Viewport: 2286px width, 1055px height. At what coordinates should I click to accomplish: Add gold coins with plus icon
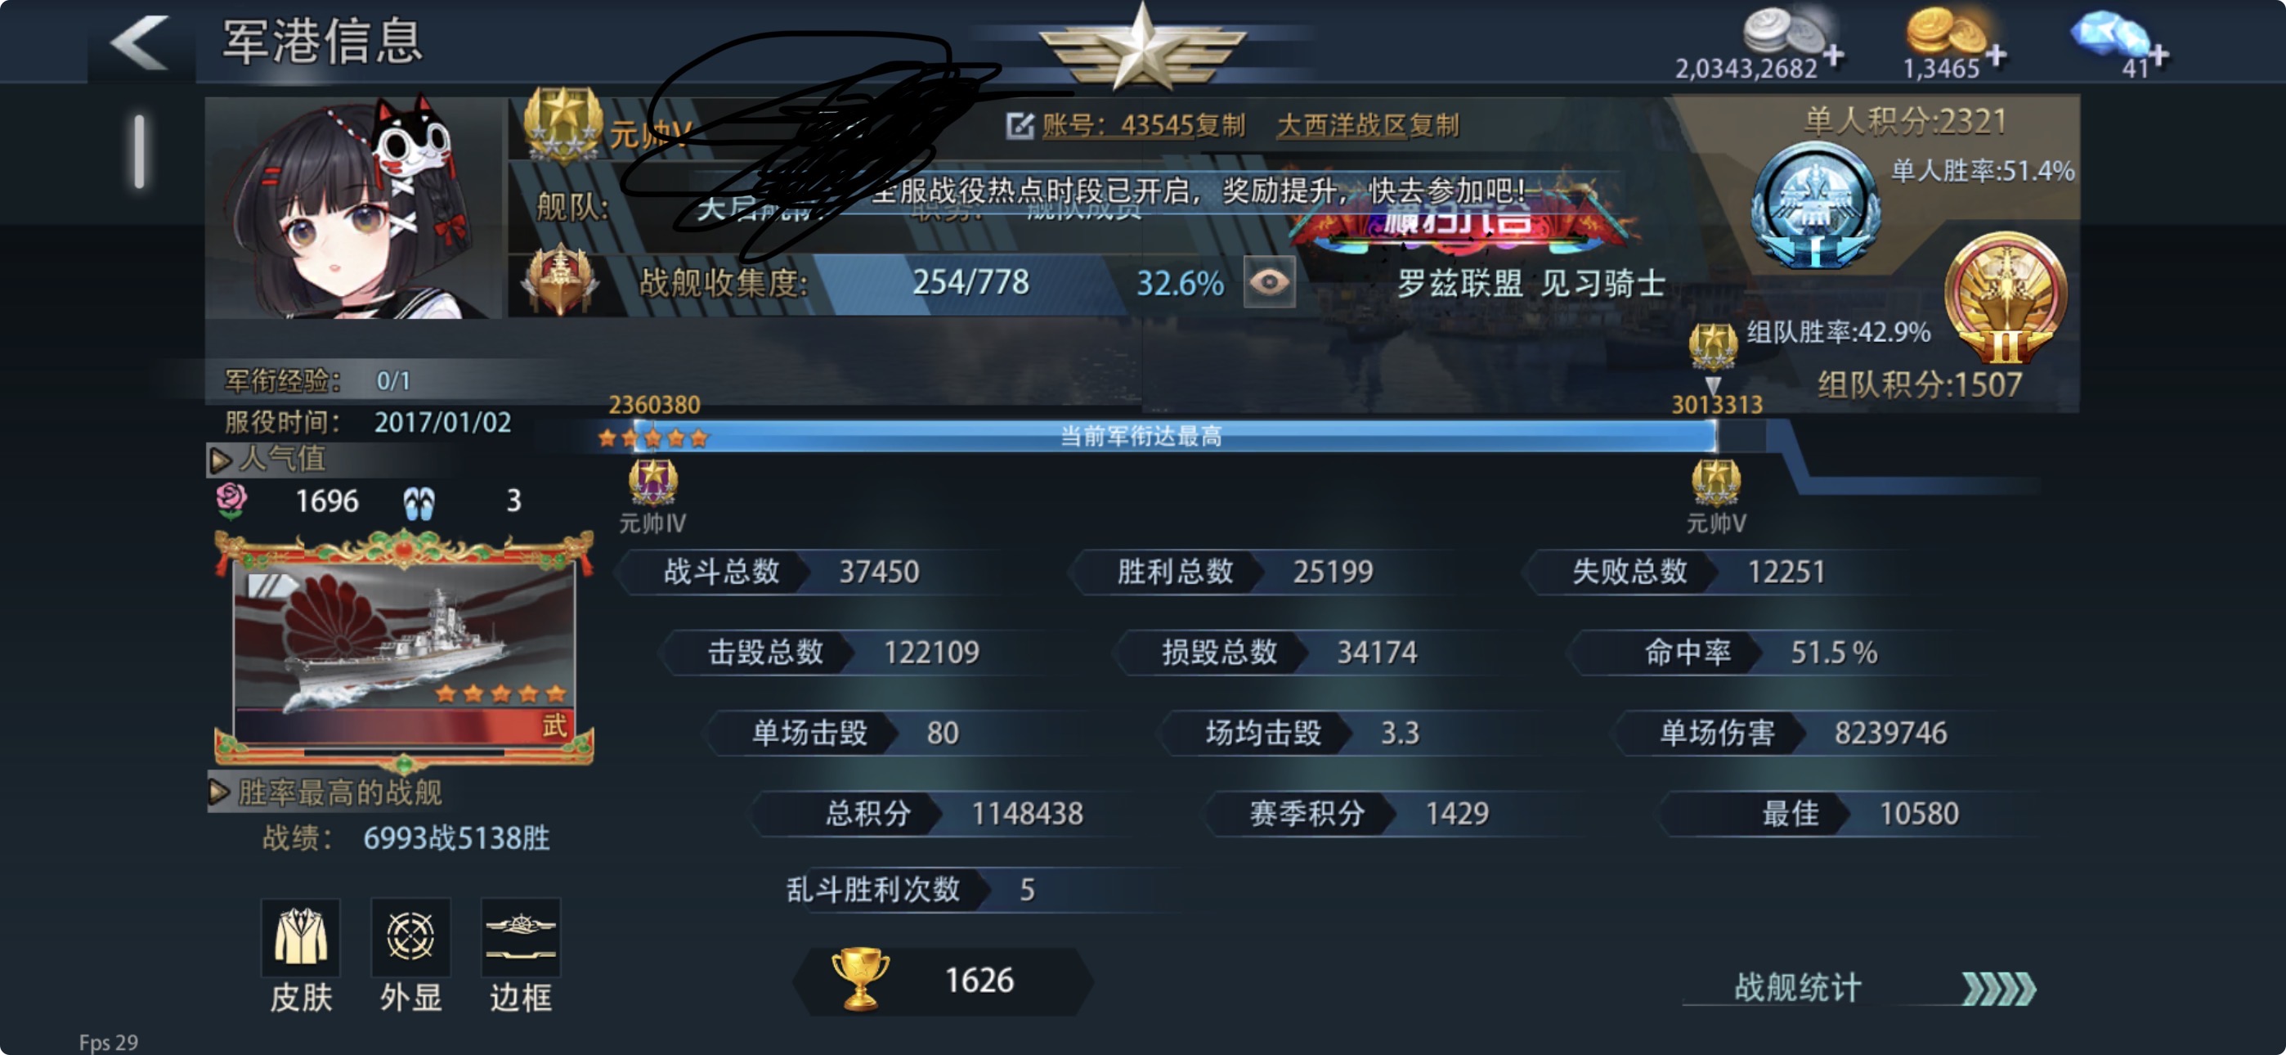pyautogui.click(x=1996, y=56)
